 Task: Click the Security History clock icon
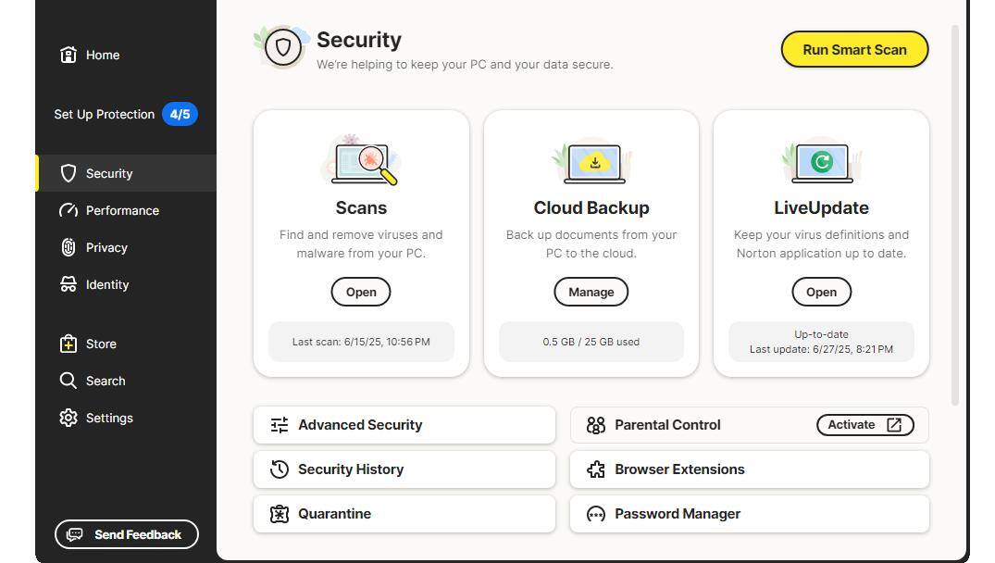pos(280,469)
